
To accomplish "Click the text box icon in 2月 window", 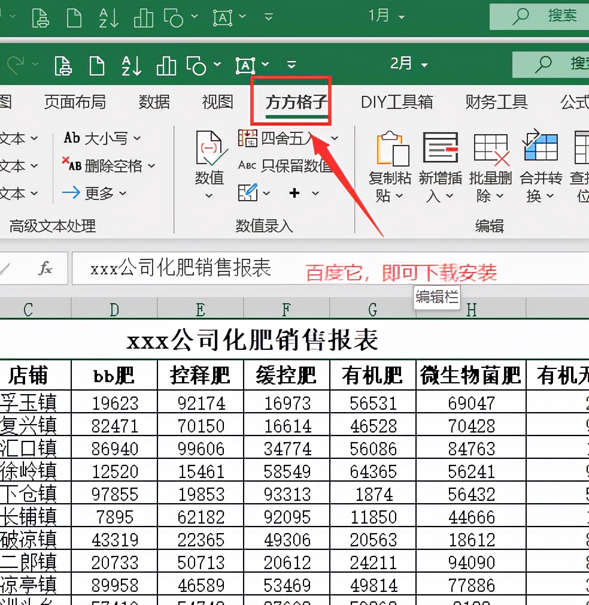I will coord(245,66).
